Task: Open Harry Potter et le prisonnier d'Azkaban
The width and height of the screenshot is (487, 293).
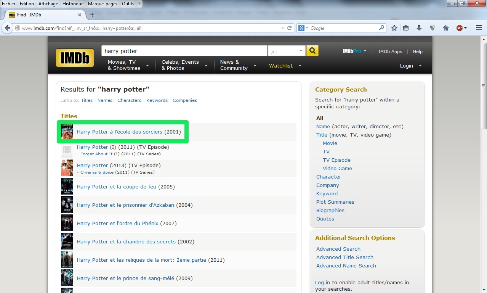Action: (x=125, y=205)
